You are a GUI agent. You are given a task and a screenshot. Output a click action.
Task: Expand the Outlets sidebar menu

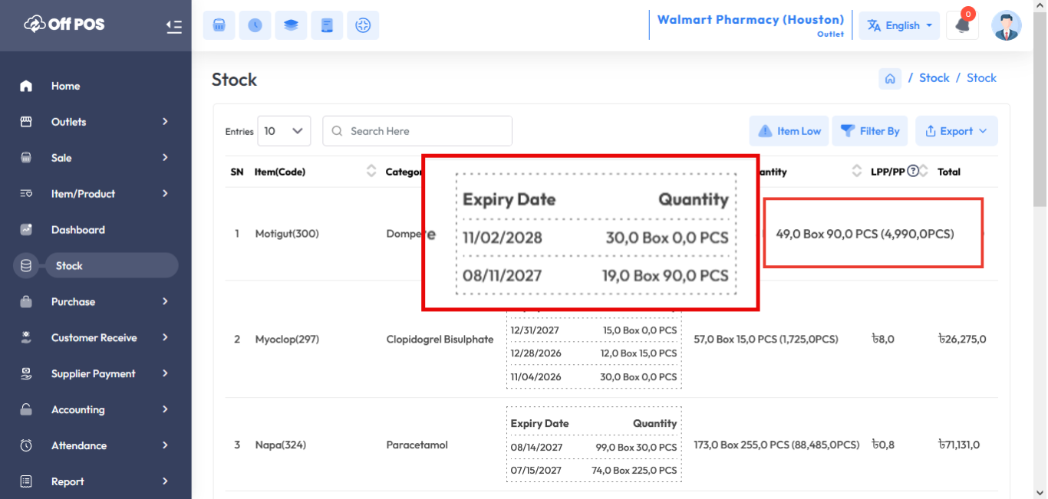point(95,122)
